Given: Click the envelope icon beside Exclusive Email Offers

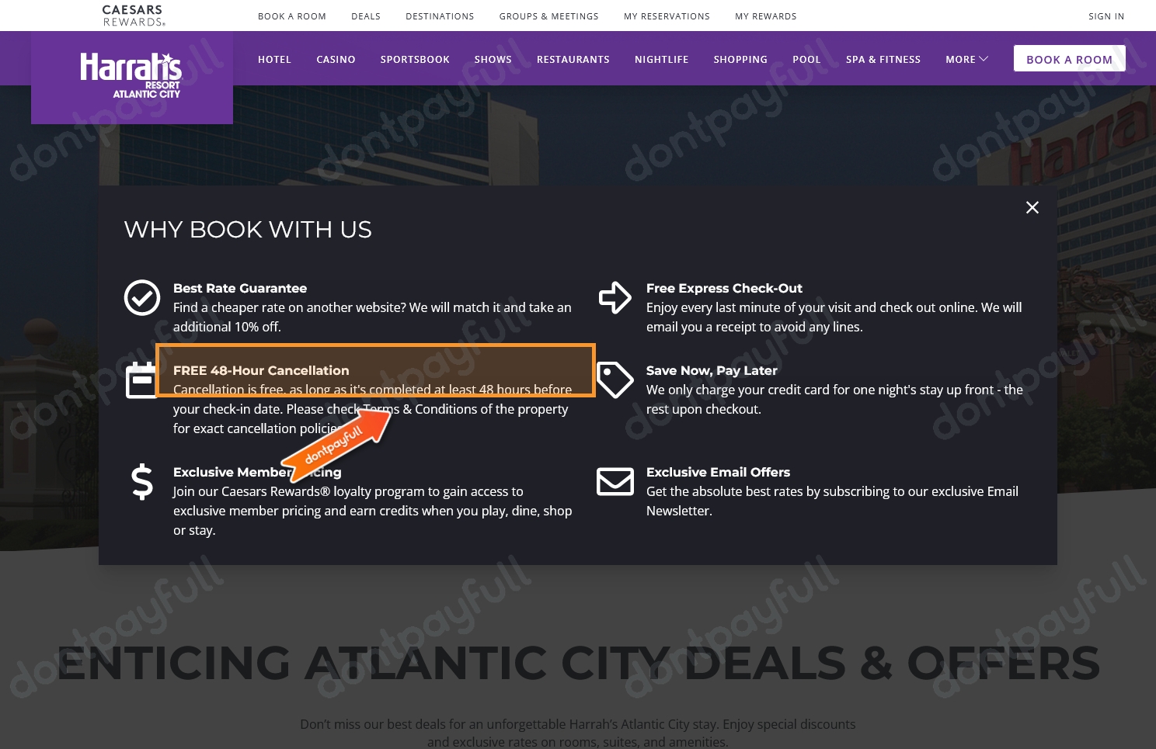Looking at the screenshot, I should click(x=615, y=481).
